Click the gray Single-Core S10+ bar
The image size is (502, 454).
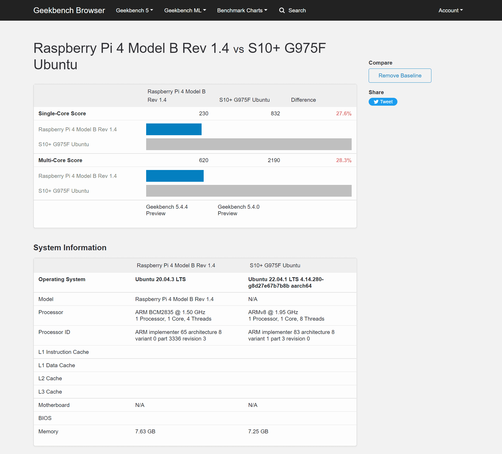pos(249,144)
